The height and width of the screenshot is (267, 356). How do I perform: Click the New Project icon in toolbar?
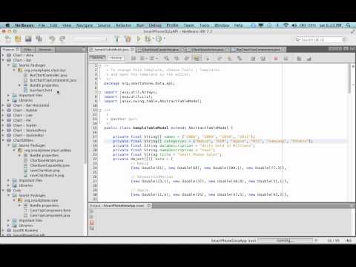[x=18, y=39]
